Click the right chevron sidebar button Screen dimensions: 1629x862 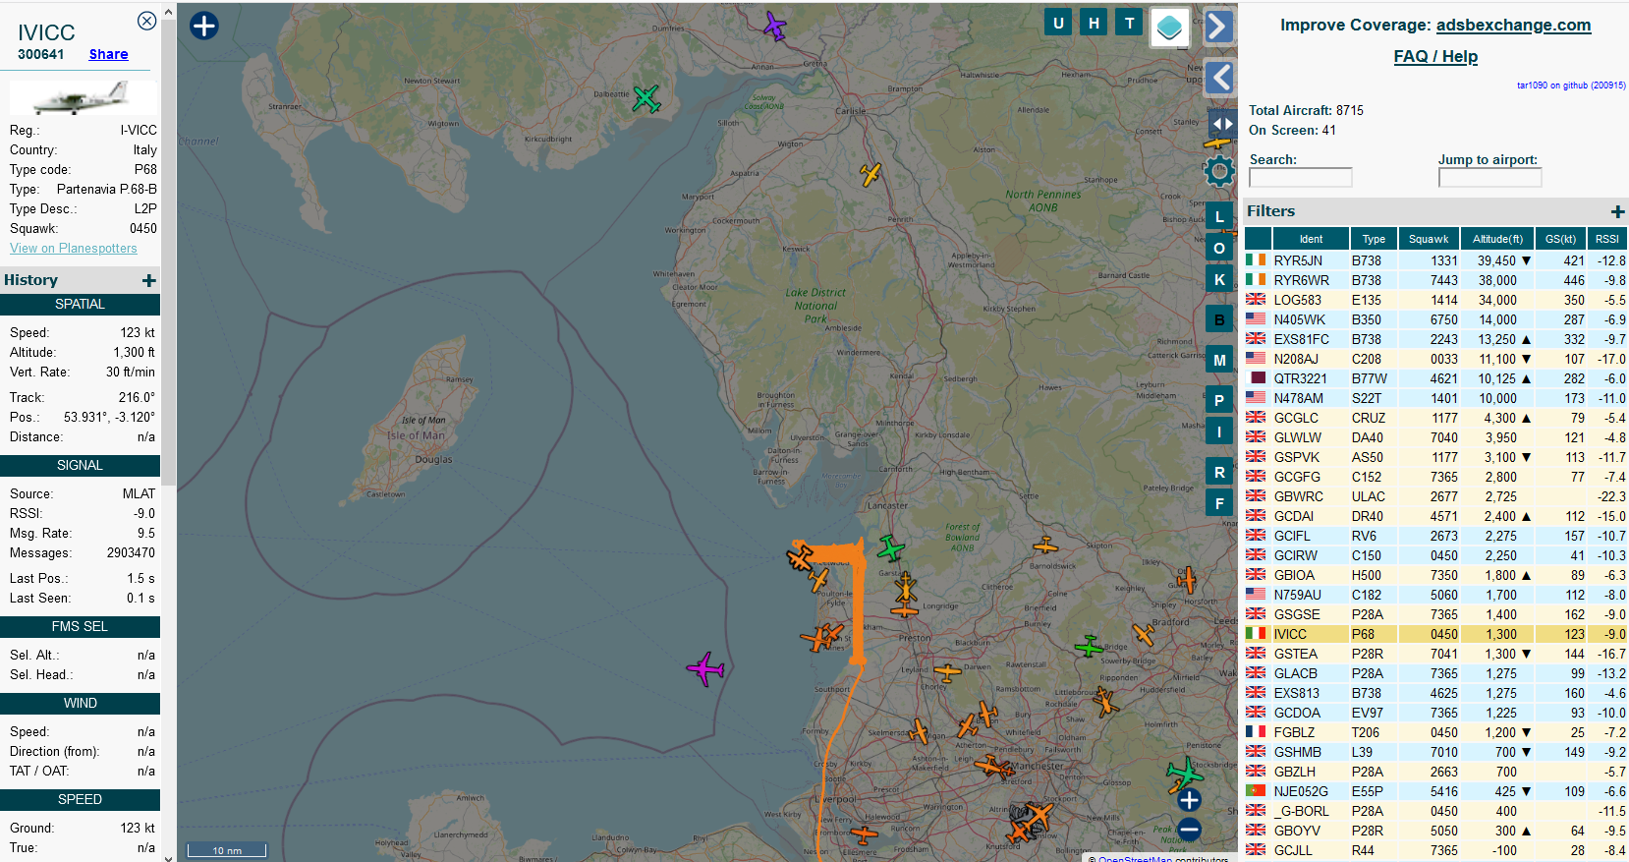(x=1219, y=27)
